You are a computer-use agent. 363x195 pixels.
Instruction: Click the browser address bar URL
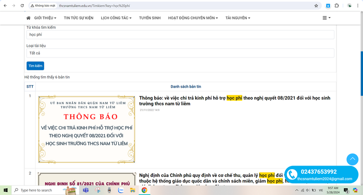pyautogui.click(x=94, y=6)
